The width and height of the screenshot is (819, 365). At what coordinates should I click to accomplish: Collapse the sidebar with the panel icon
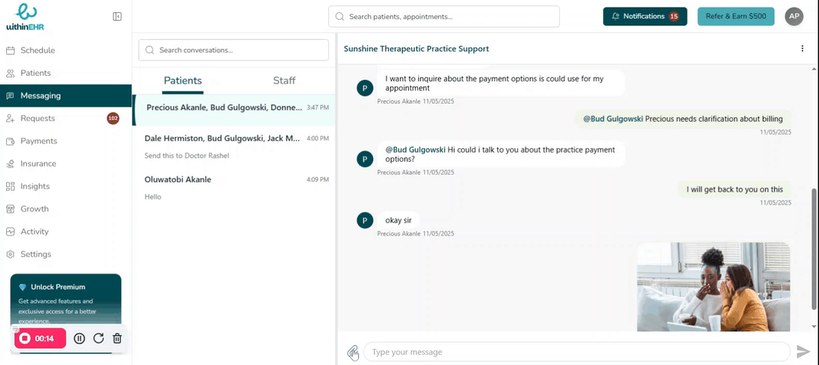click(x=117, y=16)
